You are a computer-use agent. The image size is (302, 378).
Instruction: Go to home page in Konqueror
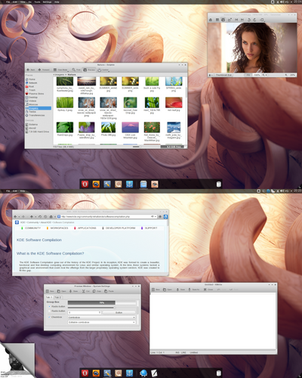pos(51,217)
